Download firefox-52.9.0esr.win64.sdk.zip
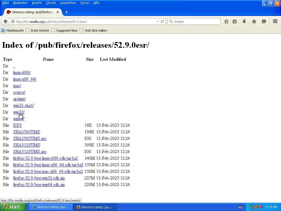The height and width of the screenshot is (211, 281). (x=39, y=185)
